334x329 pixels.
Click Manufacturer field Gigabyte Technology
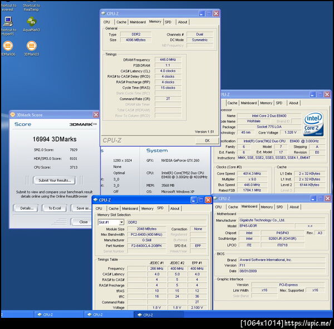(282, 220)
